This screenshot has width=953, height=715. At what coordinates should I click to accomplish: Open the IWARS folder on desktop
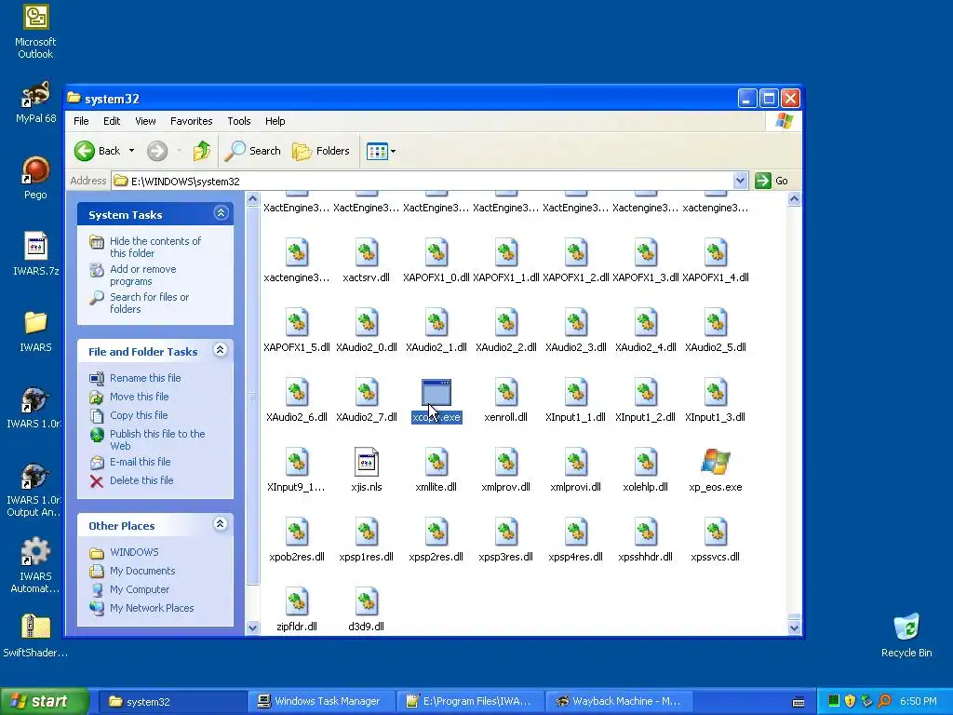tap(35, 323)
